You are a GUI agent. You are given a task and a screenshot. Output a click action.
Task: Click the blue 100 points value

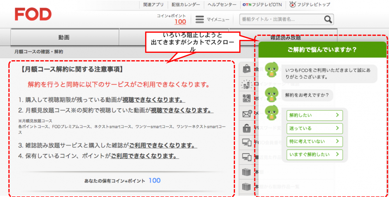(x=154, y=181)
